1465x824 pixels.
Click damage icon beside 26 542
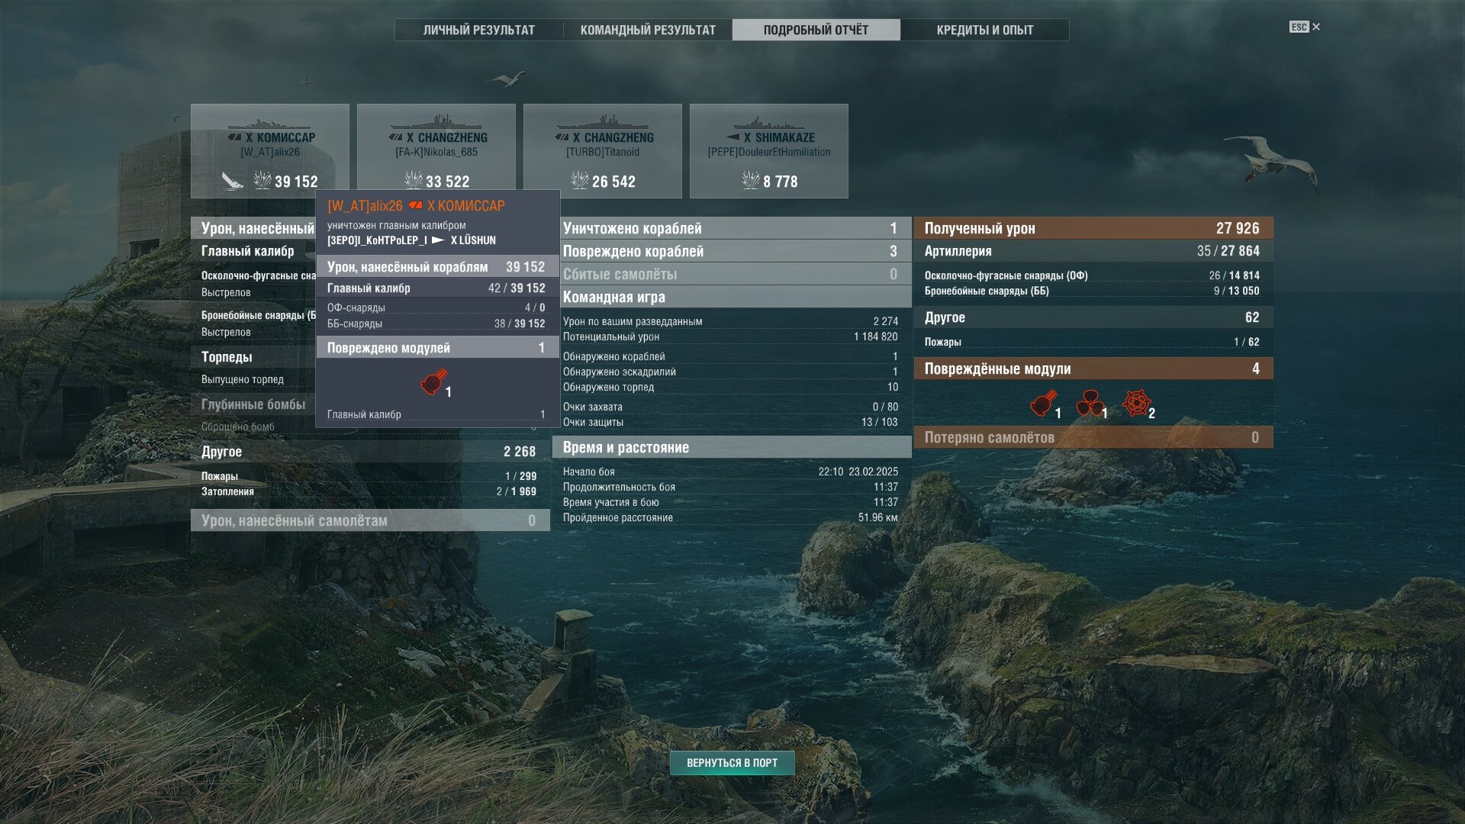coord(579,181)
